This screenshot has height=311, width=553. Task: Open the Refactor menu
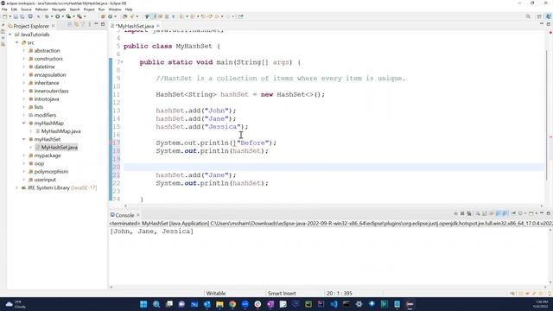41,10
